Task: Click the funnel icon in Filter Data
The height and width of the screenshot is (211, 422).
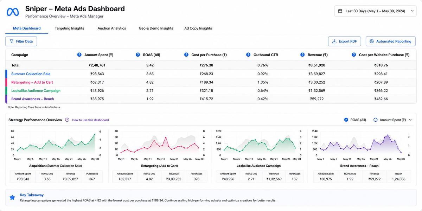Action: [12, 41]
